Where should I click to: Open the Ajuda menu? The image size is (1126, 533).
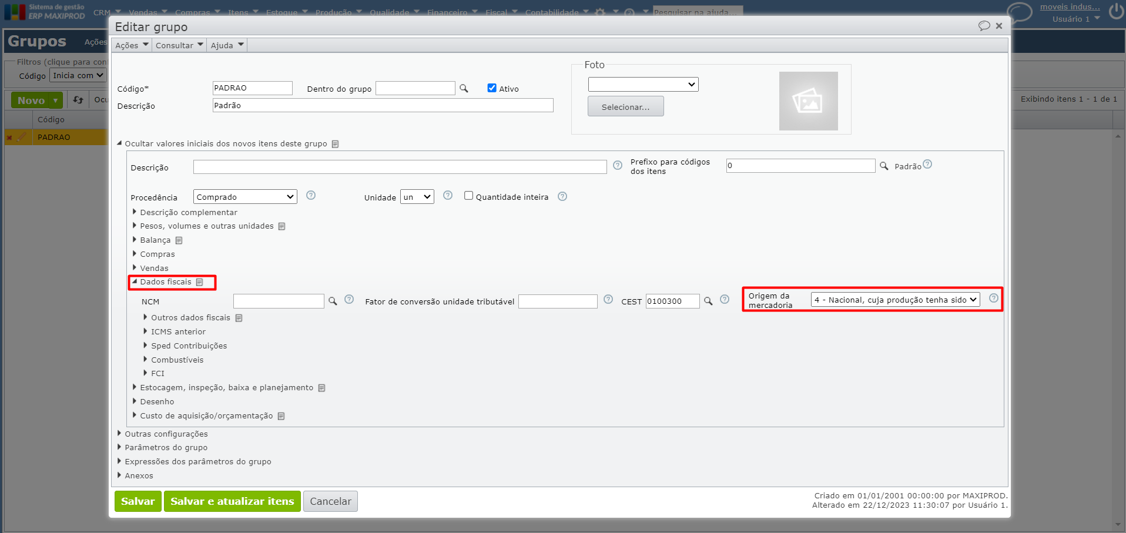227,45
